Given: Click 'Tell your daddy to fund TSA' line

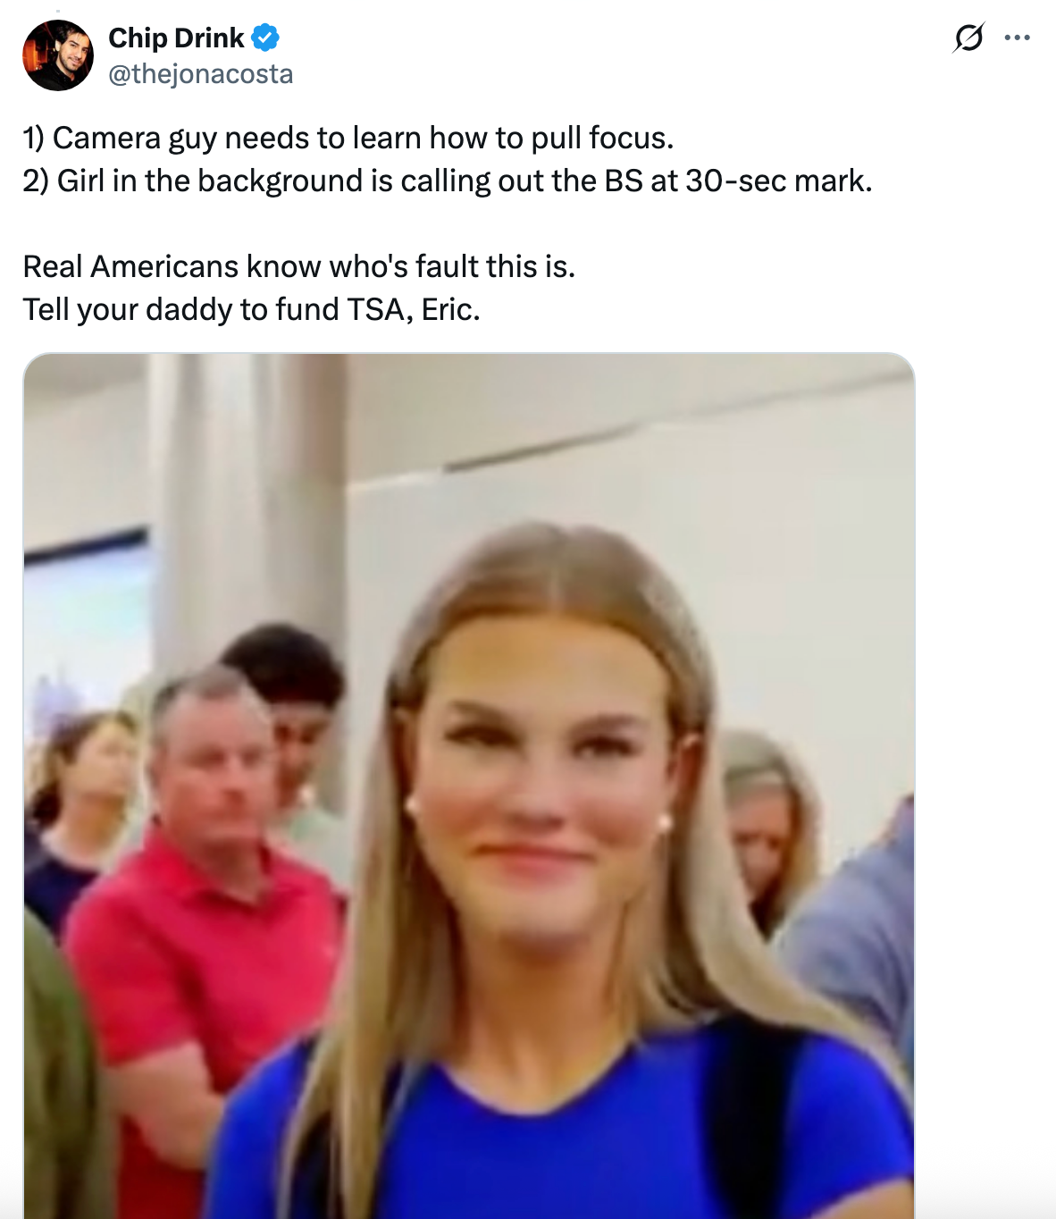Looking at the screenshot, I should click(x=252, y=309).
